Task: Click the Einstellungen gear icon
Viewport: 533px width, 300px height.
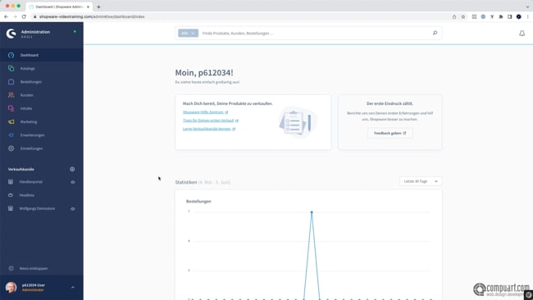Action: click(x=11, y=148)
